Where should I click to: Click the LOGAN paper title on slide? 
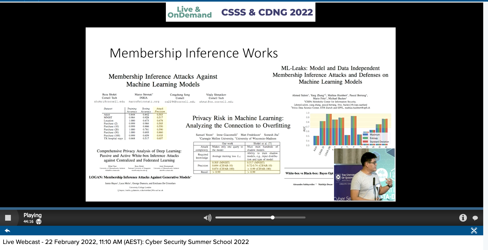[140, 177]
